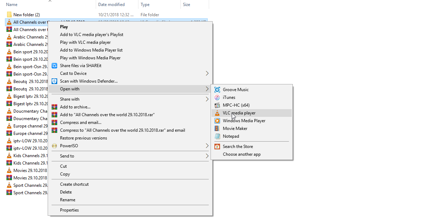This screenshot has width=426, height=220.
Task: Choose Restore previous versions
Action: click(83, 138)
